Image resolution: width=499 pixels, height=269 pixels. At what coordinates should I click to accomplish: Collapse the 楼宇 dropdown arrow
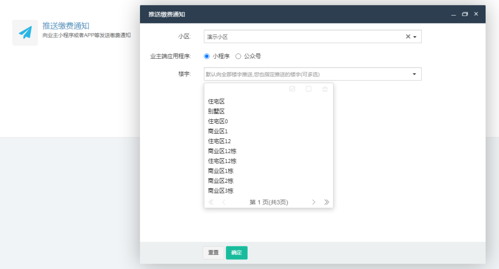coord(414,74)
